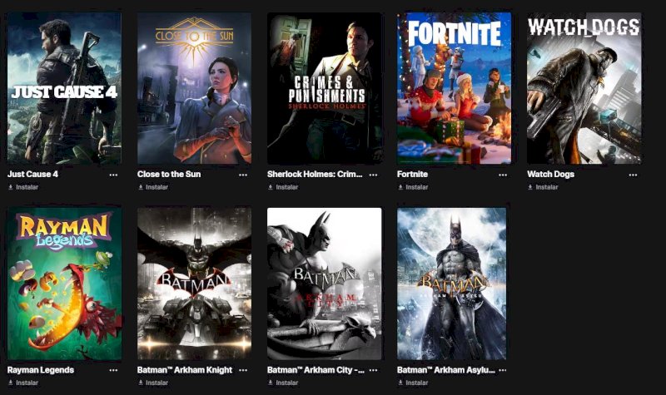The image size is (666, 395).
Task: Open the Batman Arkham City options menu
Action: click(373, 370)
